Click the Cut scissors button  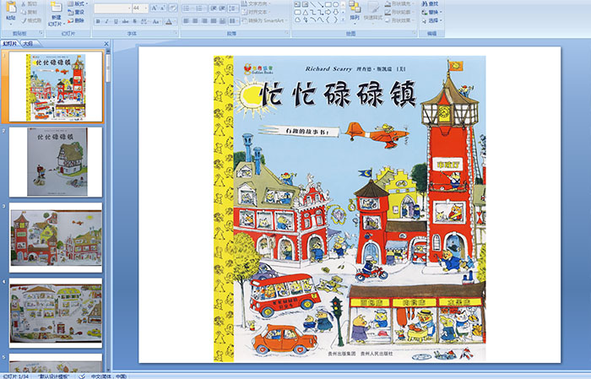[29, 3]
